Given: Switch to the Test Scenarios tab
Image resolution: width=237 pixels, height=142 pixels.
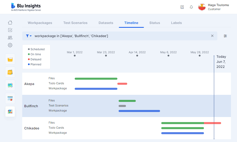Looking at the screenshot, I should click(75, 23).
